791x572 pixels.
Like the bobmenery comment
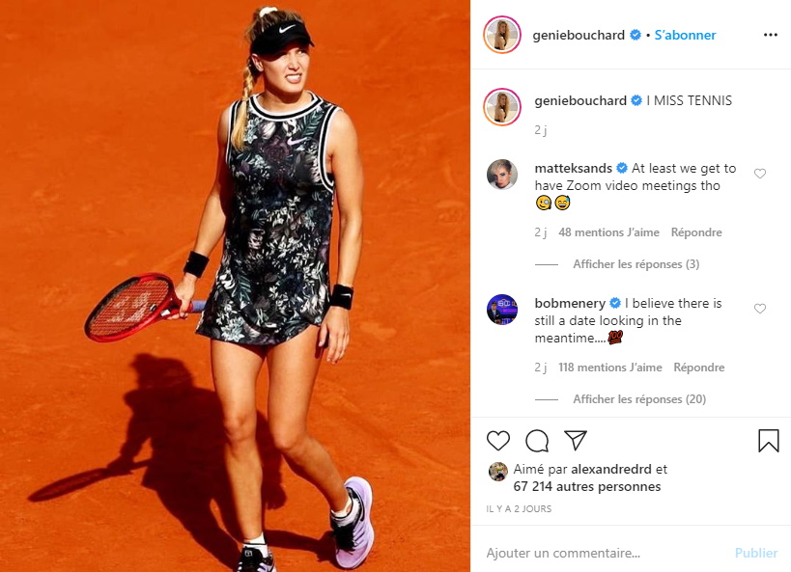[x=760, y=309]
